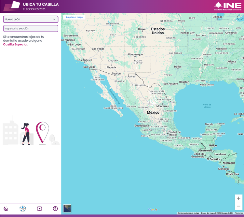Click the 'Ingresa tu sección' field

(31, 29)
